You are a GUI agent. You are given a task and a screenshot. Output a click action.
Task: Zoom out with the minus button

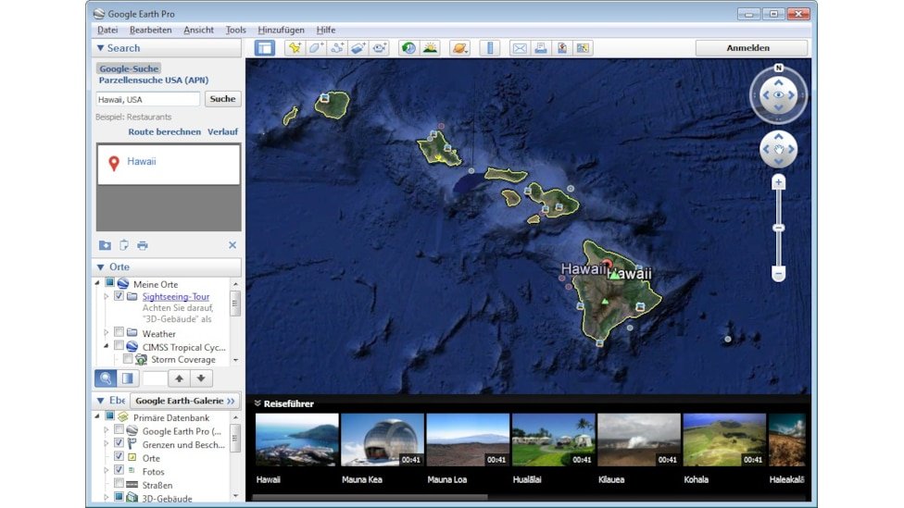coord(778,274)
